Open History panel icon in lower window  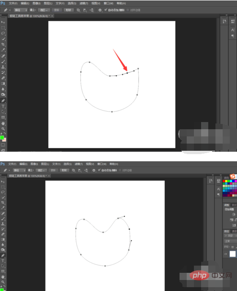click(211, 181)
